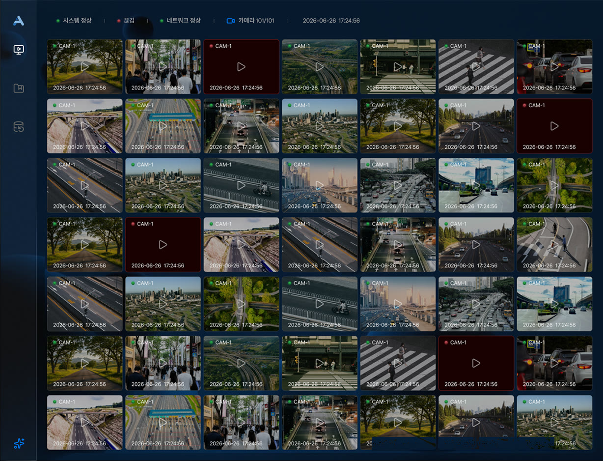
Task: Click the green dot next to 네트워크 정상
Action: (162, 21)
